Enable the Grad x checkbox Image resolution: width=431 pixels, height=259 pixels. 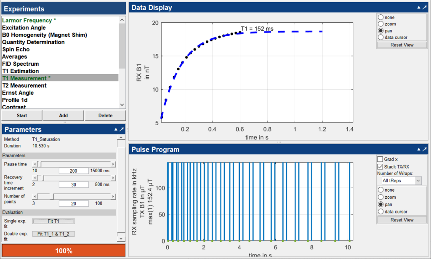tap(380, 159)
